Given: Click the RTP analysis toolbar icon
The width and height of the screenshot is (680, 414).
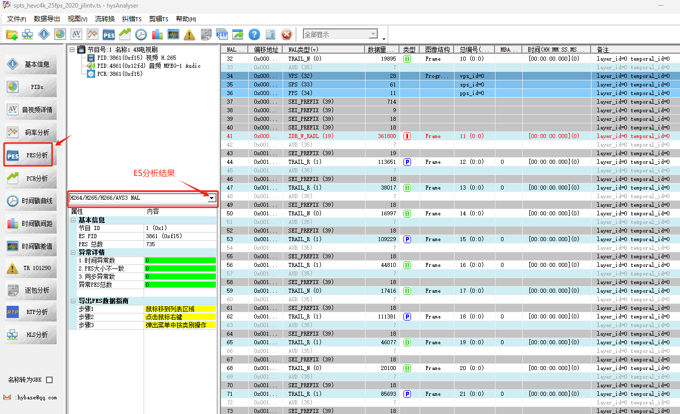Looking at the screenshot, I should click(222, 34).
